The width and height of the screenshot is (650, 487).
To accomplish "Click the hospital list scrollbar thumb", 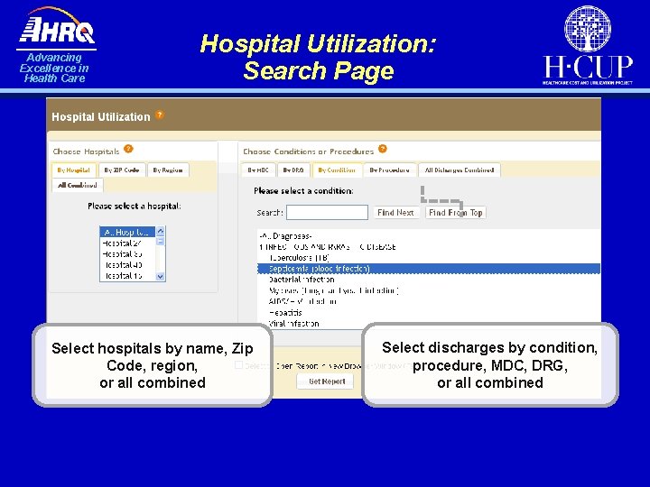I will [x=161, y=241].
